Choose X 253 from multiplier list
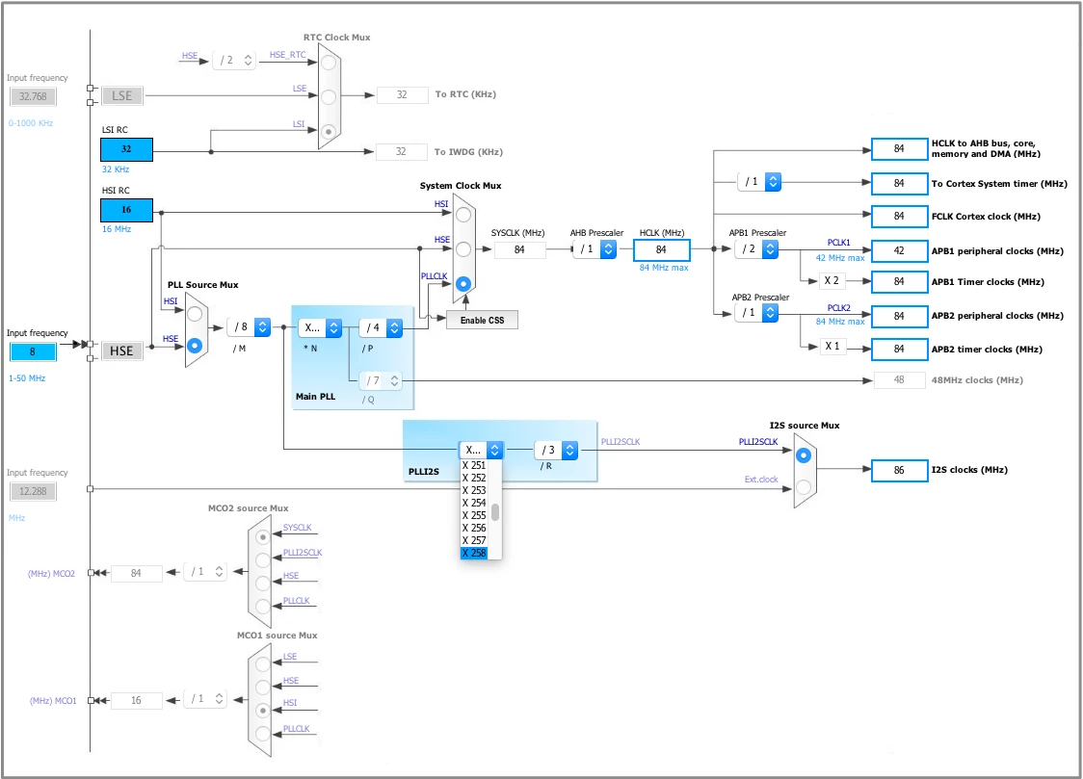The image size is (1083, 779). click(474, 490)
